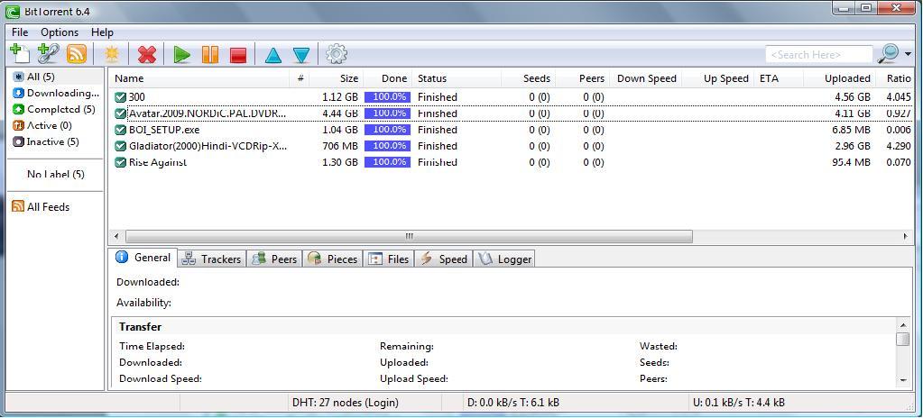Switch to the General tab
This screenshot has height=418, width=923.
tap(143, 258)
